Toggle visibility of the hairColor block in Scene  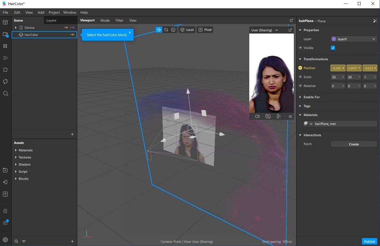point(72,34)
